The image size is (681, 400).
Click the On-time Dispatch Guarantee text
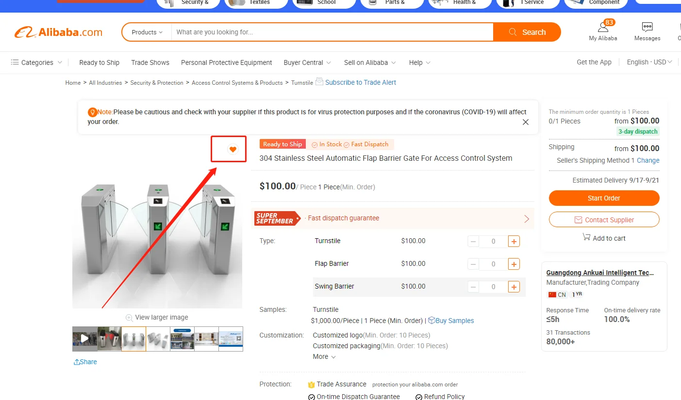tap(358, 397)
